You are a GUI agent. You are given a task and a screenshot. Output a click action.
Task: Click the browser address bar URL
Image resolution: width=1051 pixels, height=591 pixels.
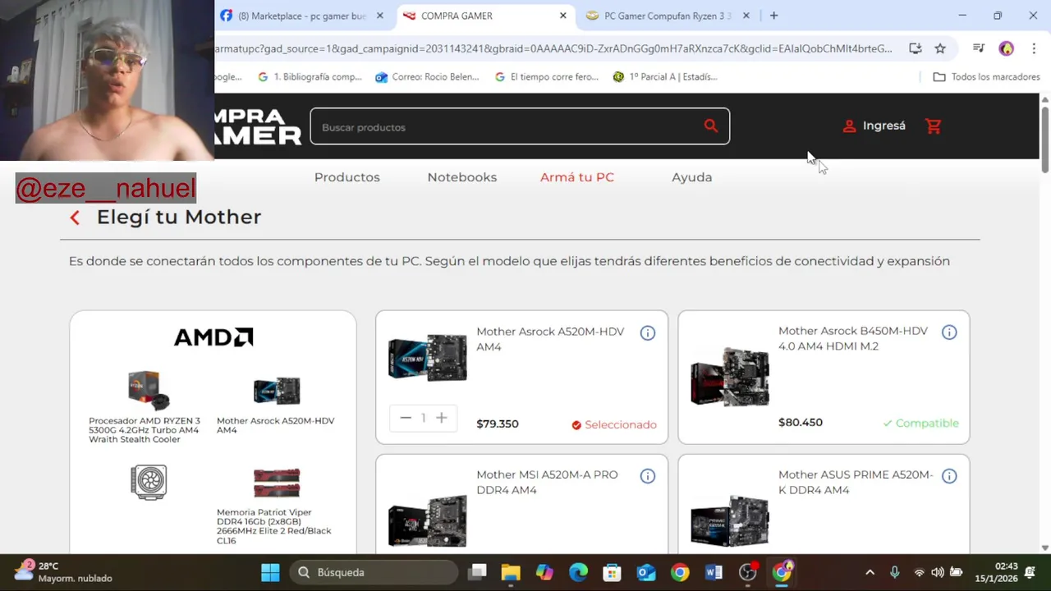554,48
